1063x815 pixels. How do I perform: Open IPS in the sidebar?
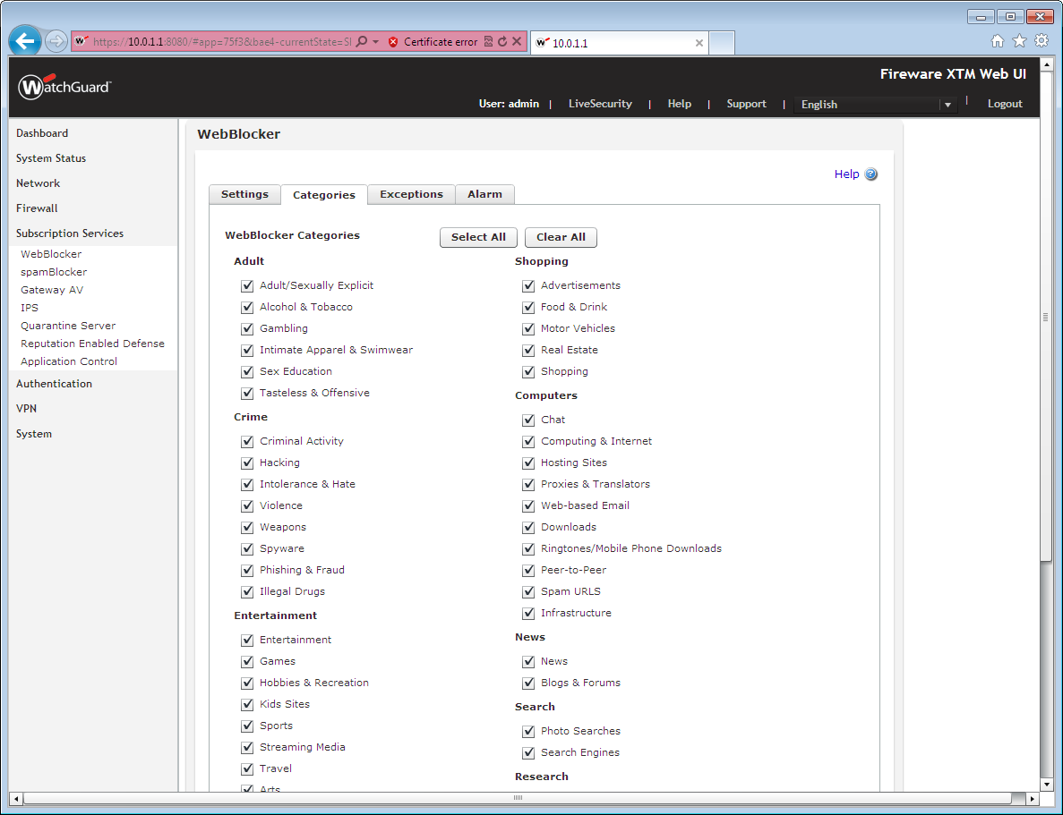(x=30, y=308)
